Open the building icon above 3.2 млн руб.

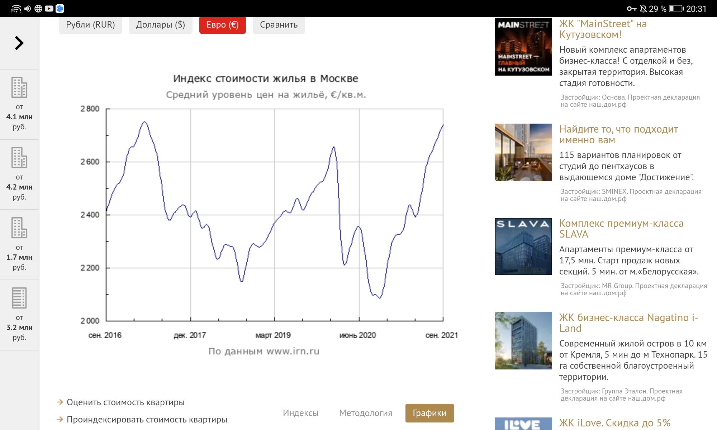point(19,298)
